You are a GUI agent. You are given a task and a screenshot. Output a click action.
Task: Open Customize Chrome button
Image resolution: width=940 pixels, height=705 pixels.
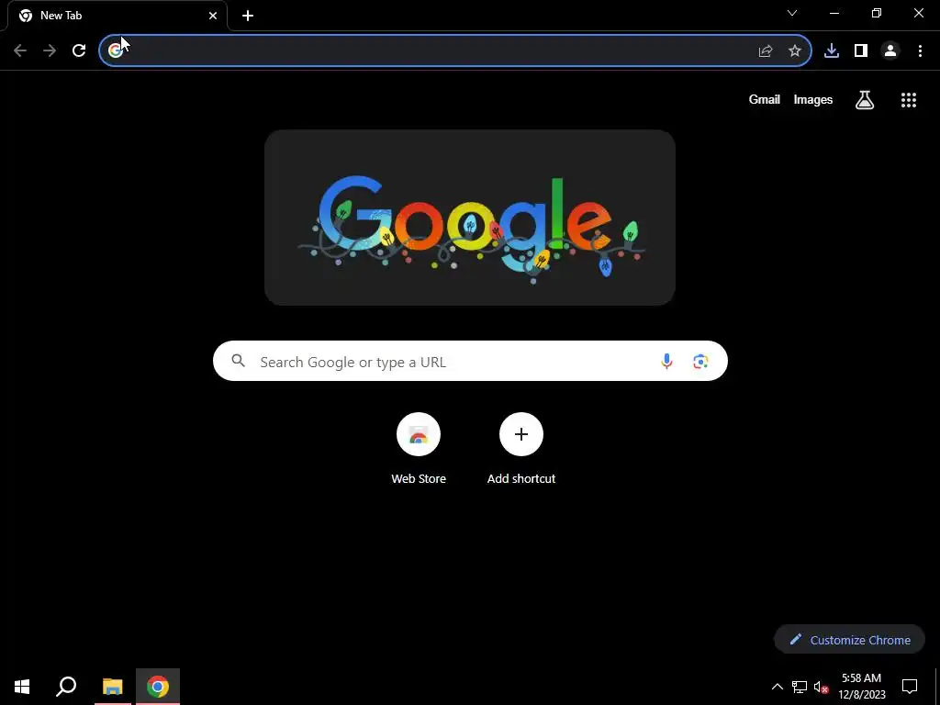tap(849, 640)
